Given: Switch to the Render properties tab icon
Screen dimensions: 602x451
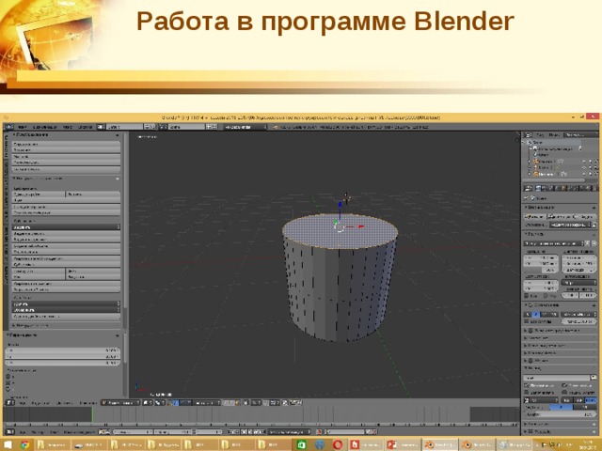Looking at the screenshot, I should point(539,188).
